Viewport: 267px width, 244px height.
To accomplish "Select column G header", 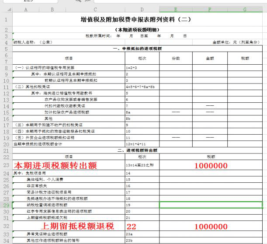I will (245, 10).
